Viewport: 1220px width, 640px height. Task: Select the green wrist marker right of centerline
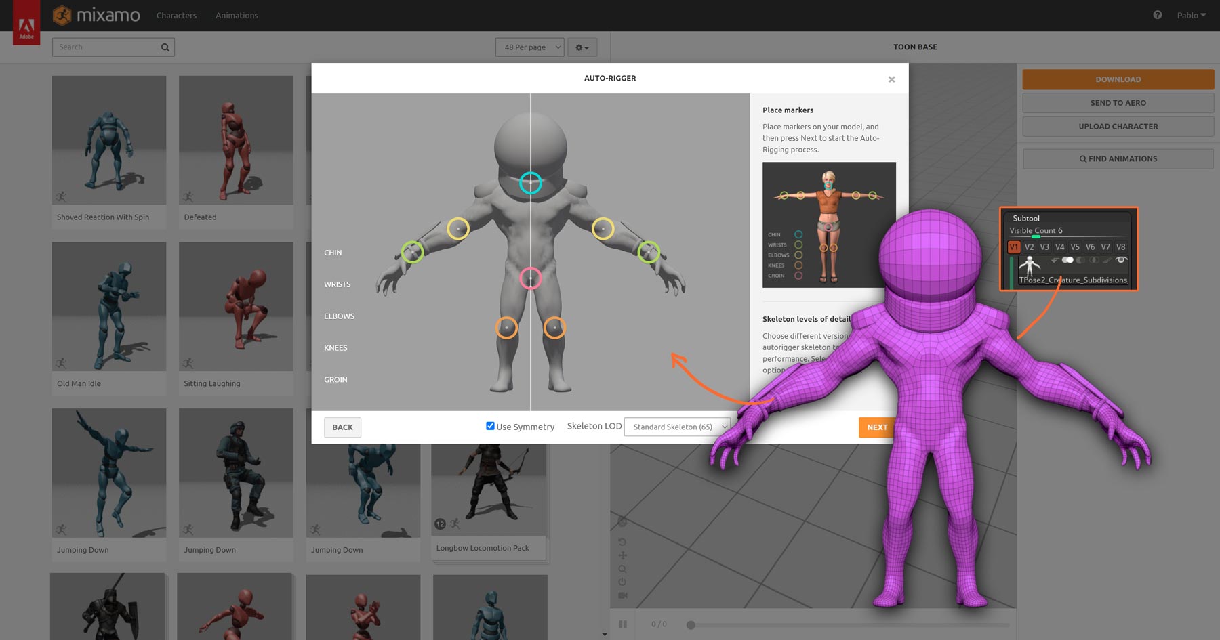coord(649,252)
